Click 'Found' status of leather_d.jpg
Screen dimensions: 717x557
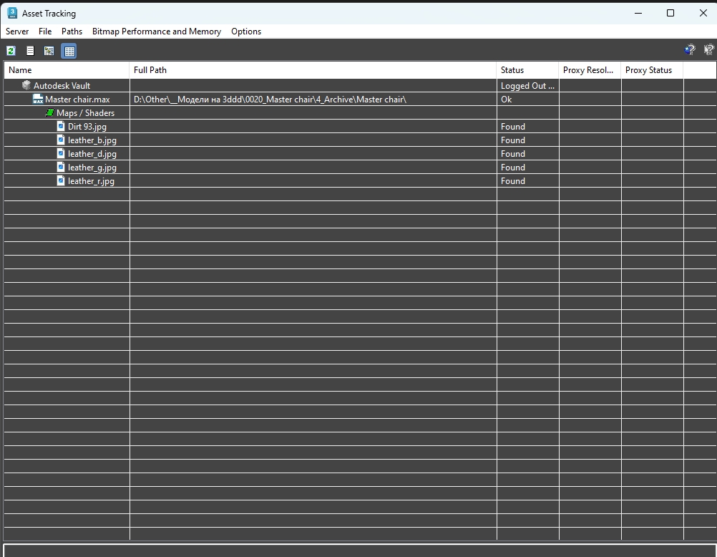click(527, 153)
